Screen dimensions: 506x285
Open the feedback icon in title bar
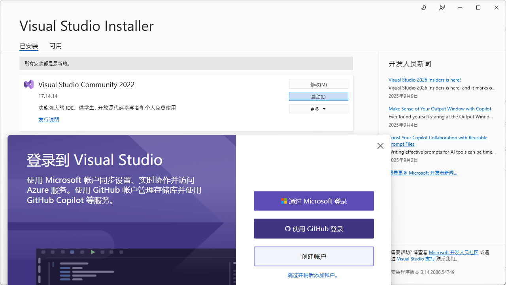pos(442,8)
